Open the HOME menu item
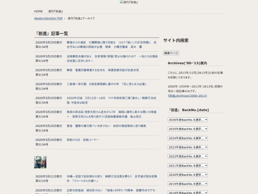This screenshot has width=258, height=194. point(38,11)
